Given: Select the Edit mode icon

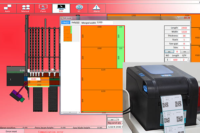Looking at the screenshot, I should [61, 7].
